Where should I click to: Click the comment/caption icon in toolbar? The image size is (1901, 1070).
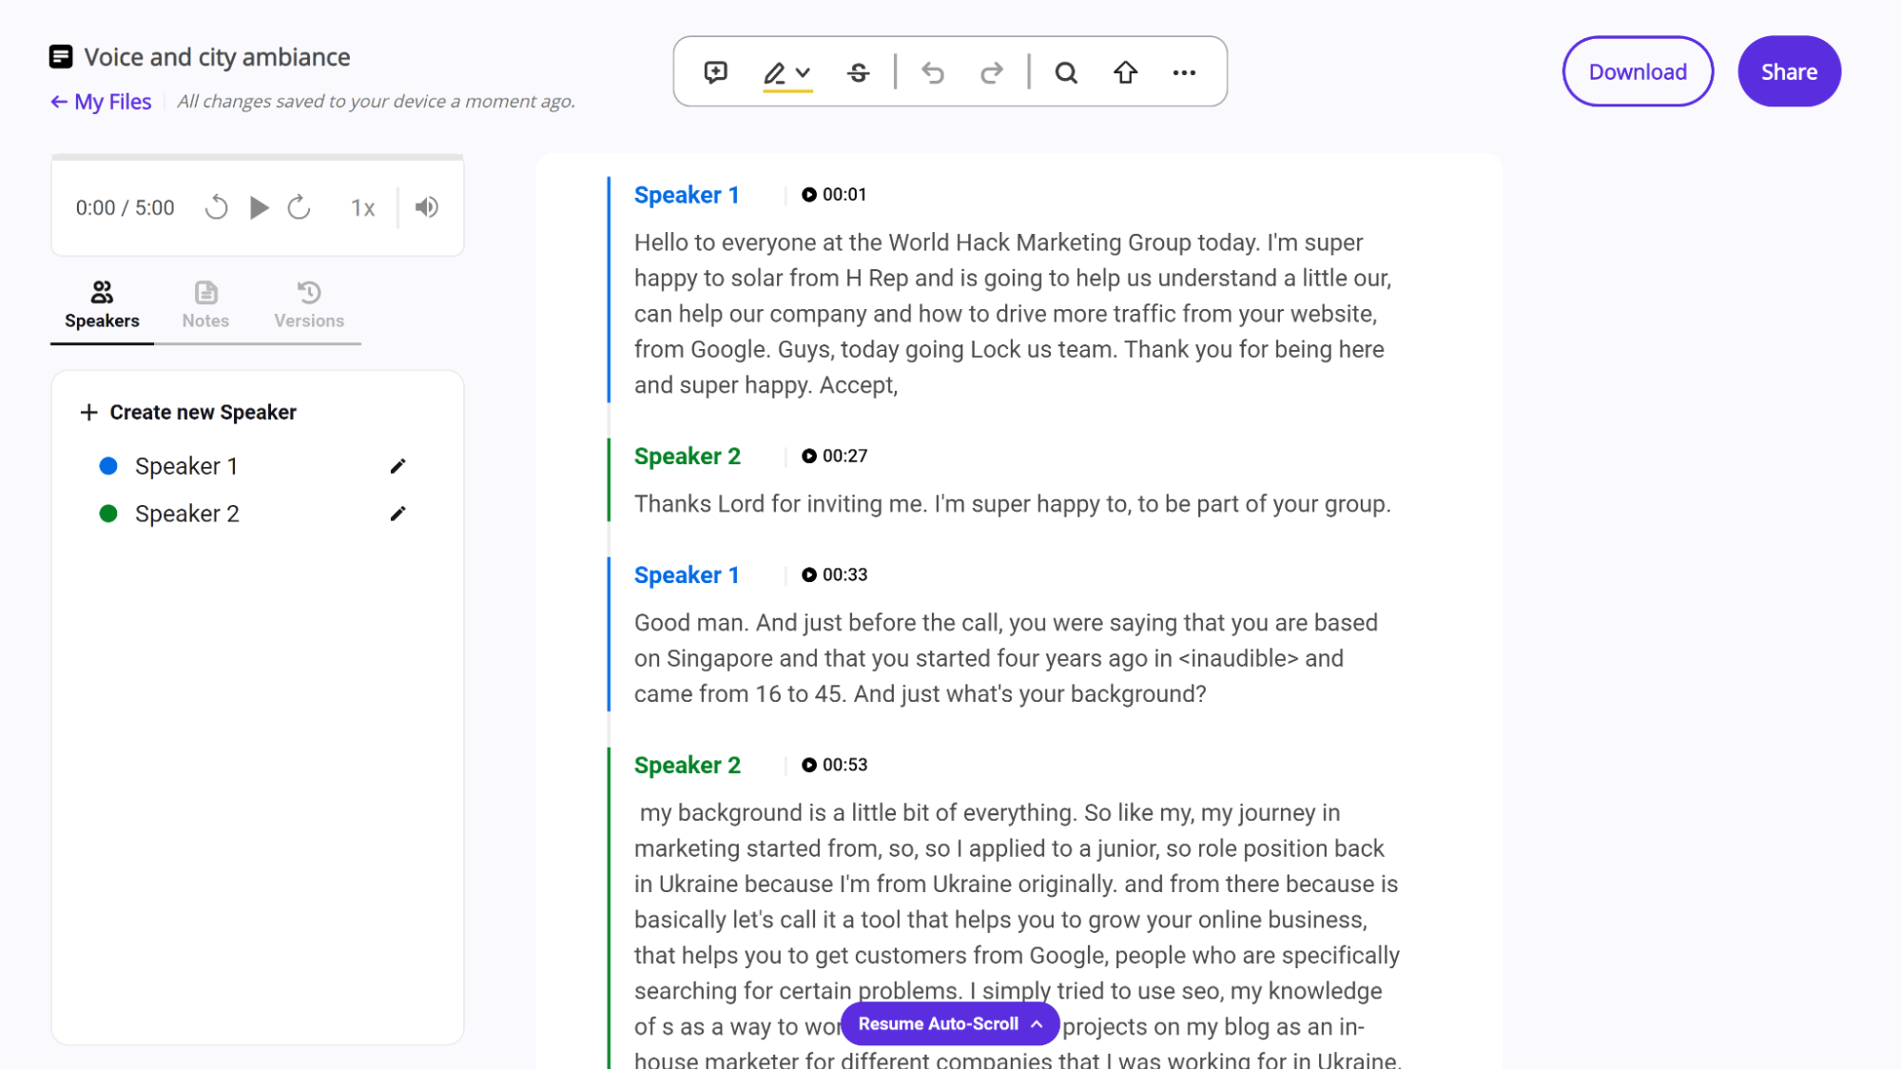pyautogui.click(x=714, y=72)
